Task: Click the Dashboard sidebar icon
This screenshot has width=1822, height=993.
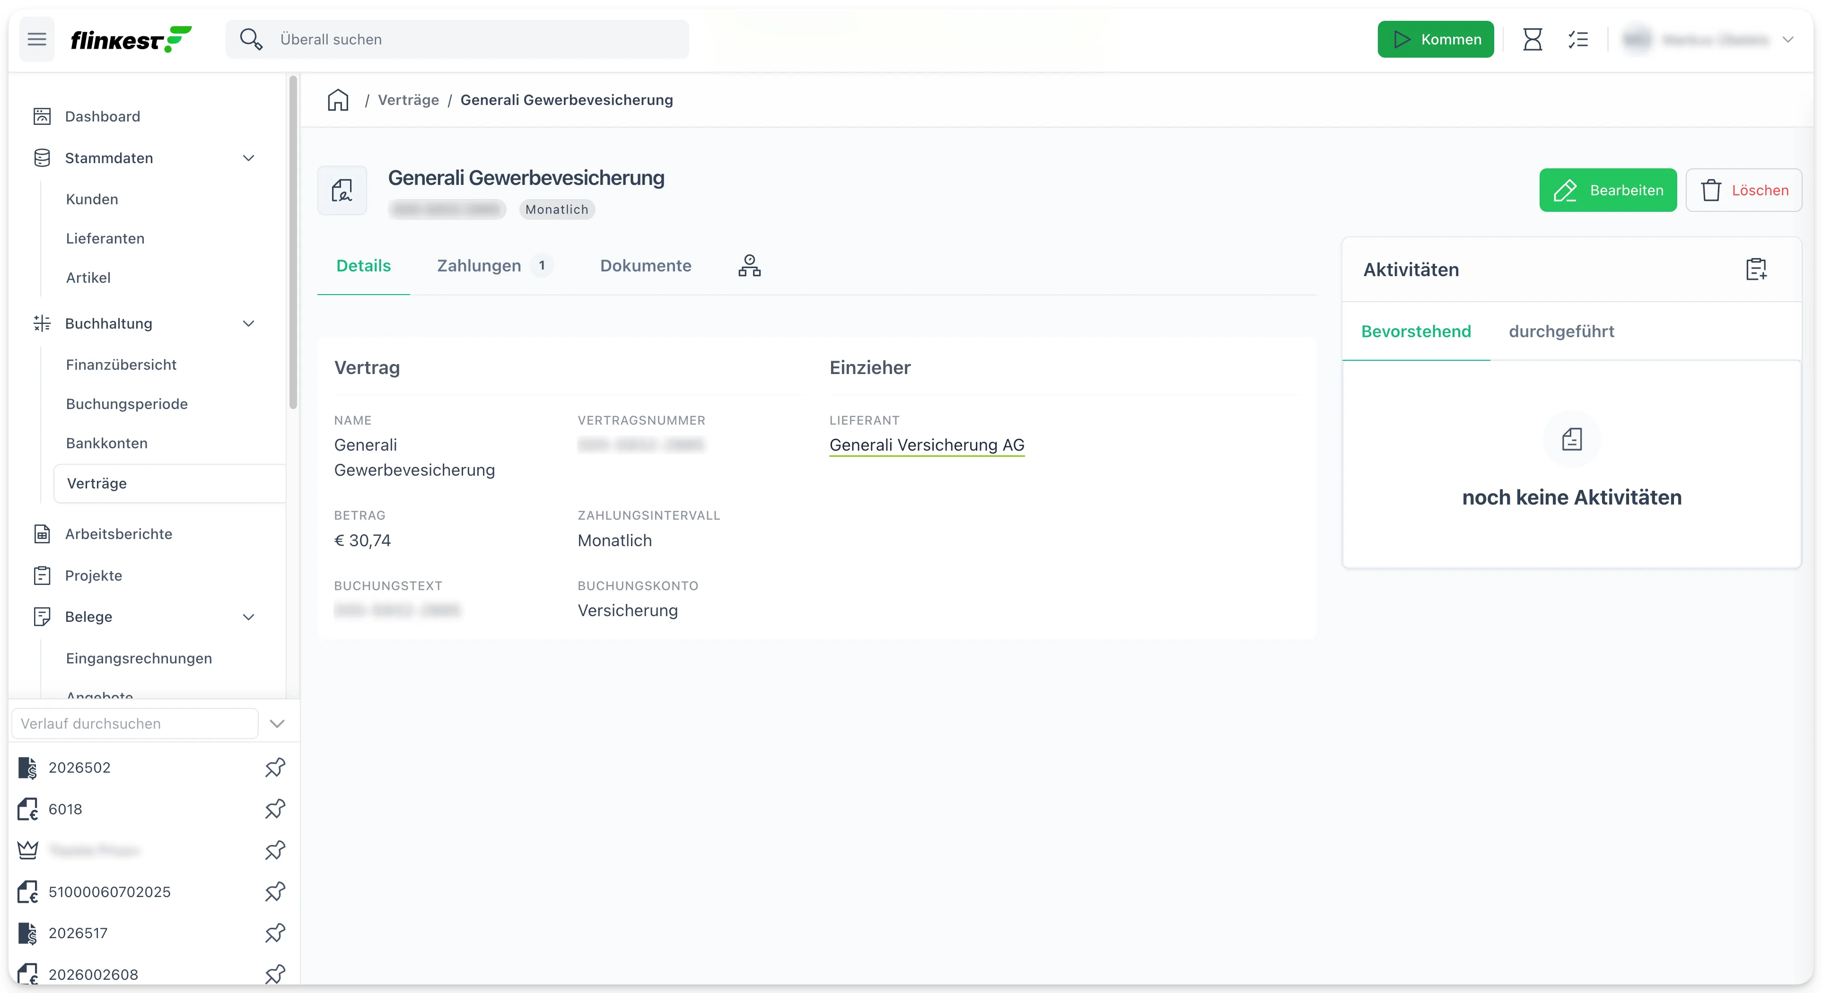Action: [43, 116]
